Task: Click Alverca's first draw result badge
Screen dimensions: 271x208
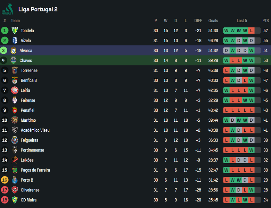Action: (227, 51)
